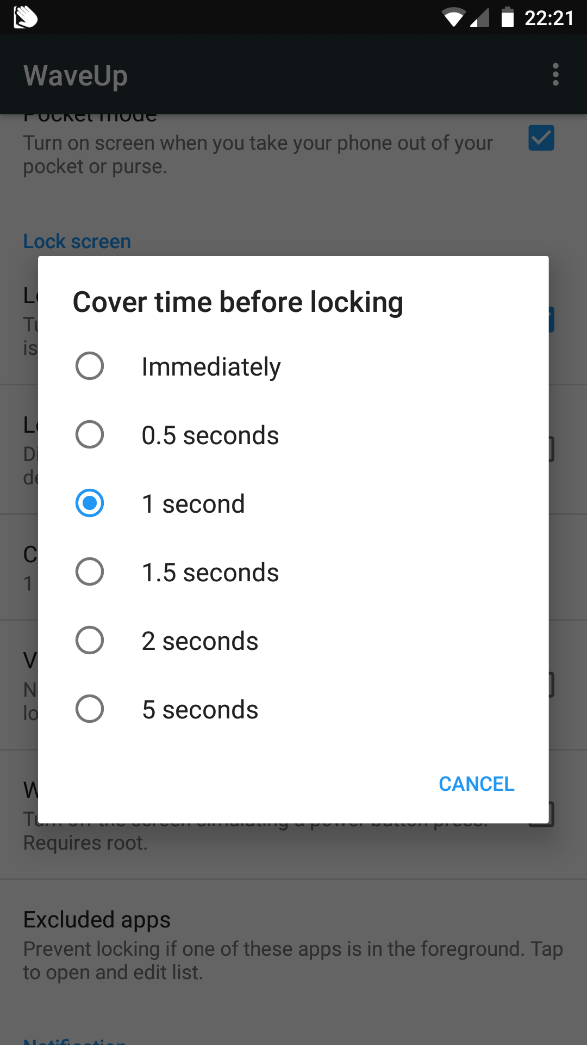Toggle the Pocket mode checkbox
This screenshot has height=1045, width=587.
tap(541, 138)
